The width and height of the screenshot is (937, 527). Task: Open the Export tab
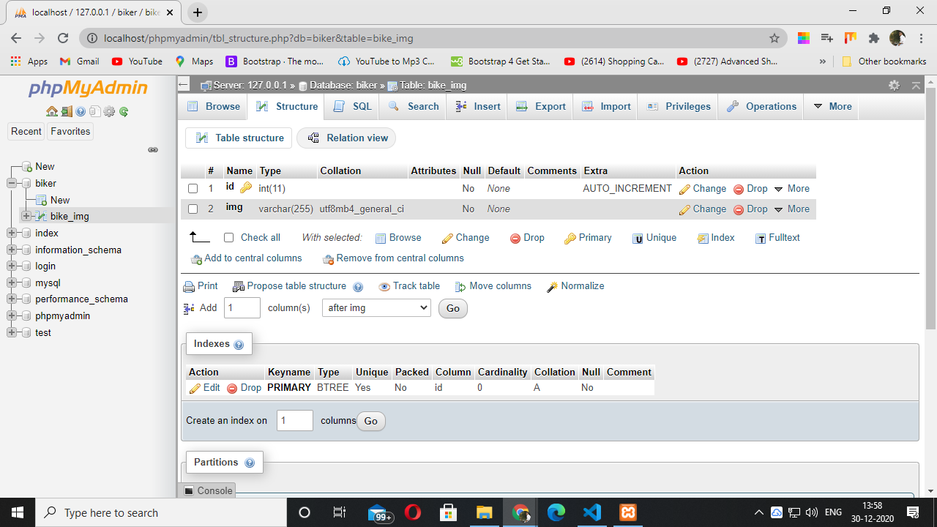pyautogui.click(x=541, y=106)
